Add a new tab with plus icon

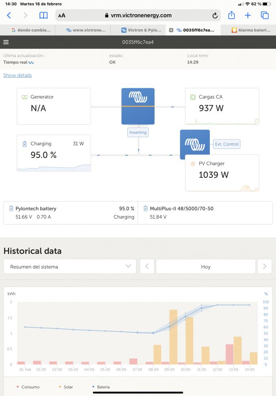248,15
